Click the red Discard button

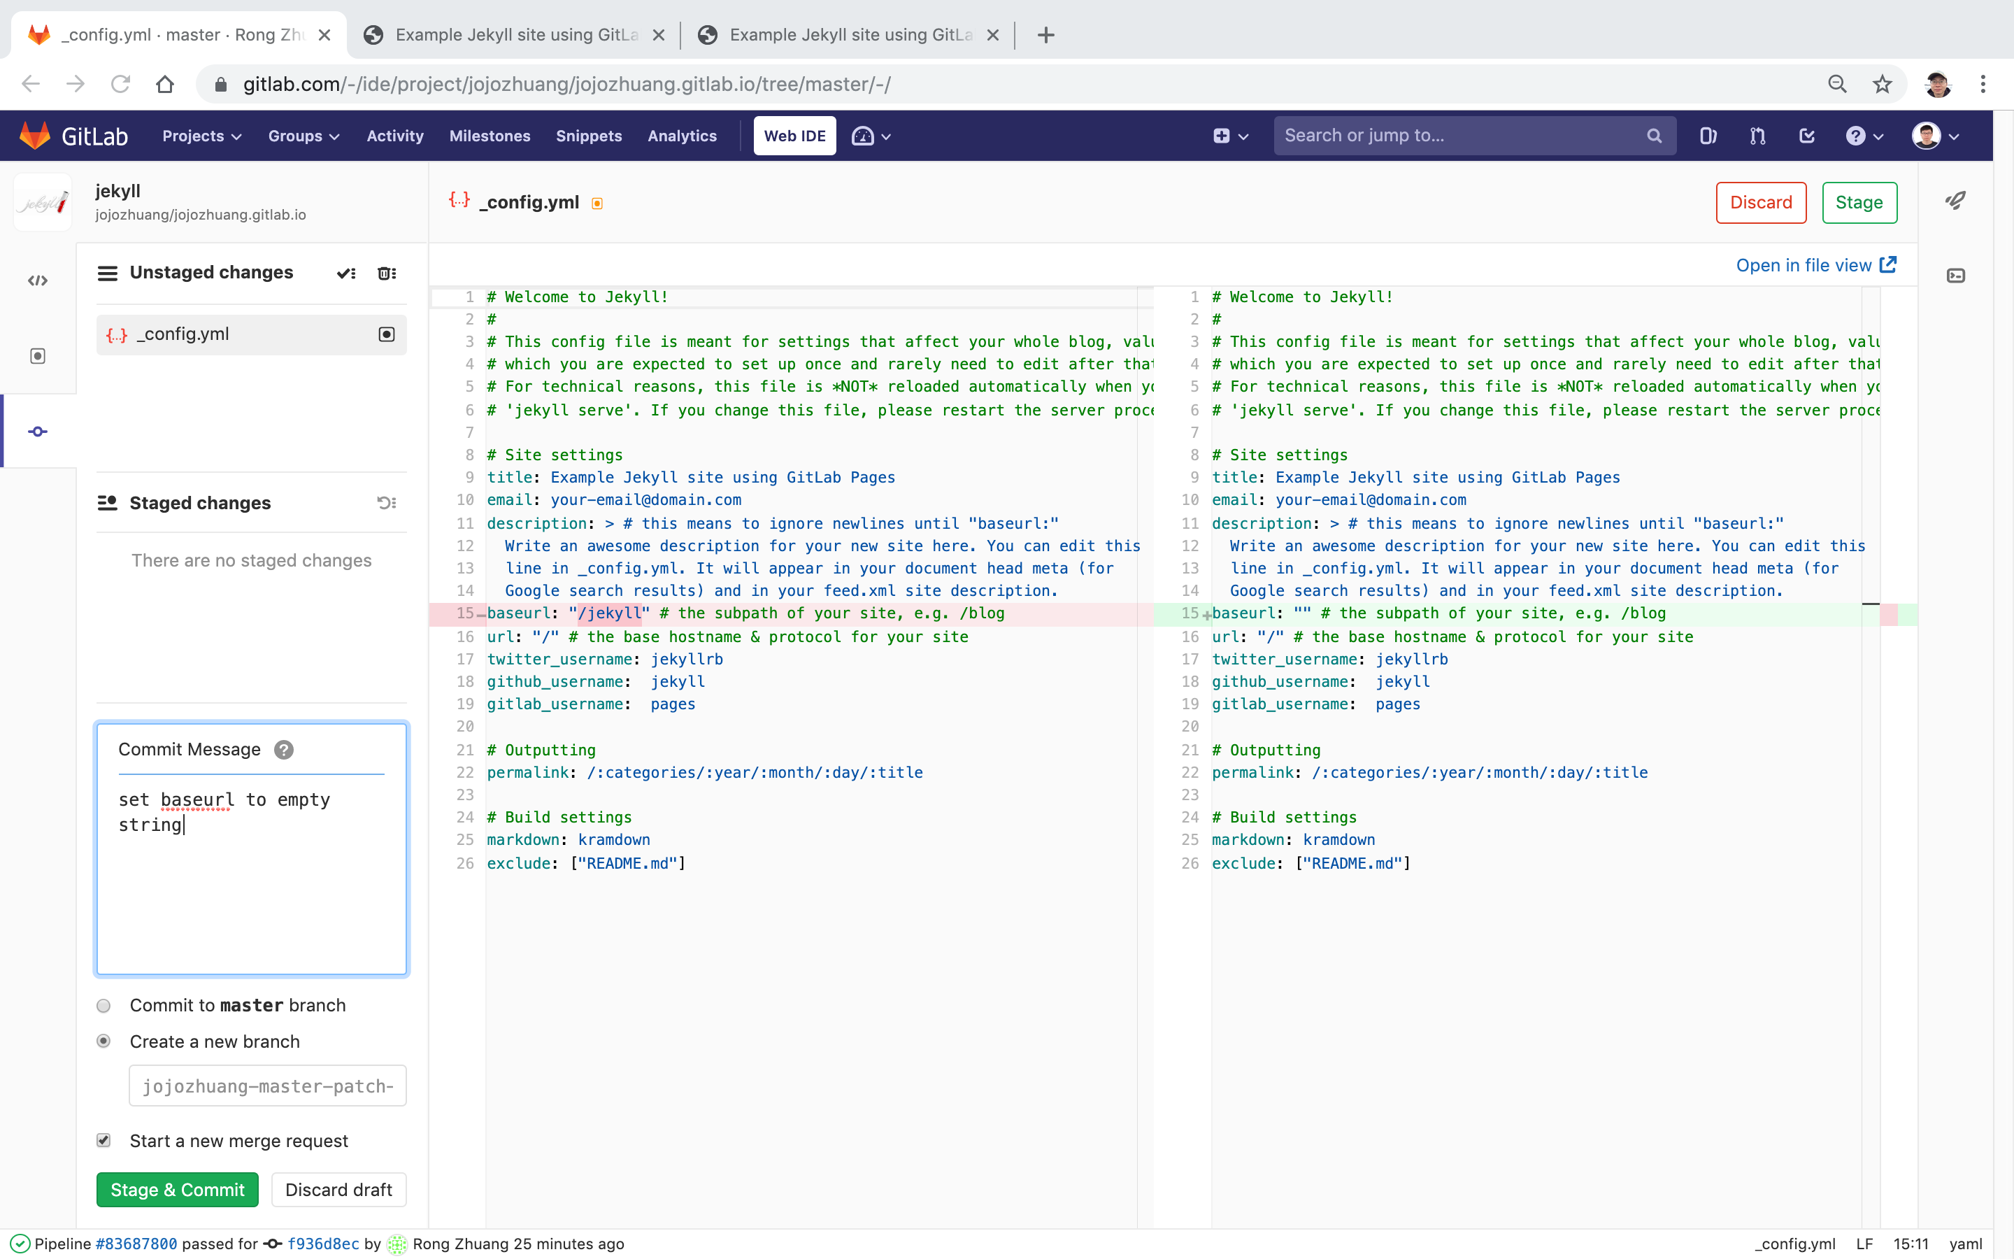(1761, 202)
